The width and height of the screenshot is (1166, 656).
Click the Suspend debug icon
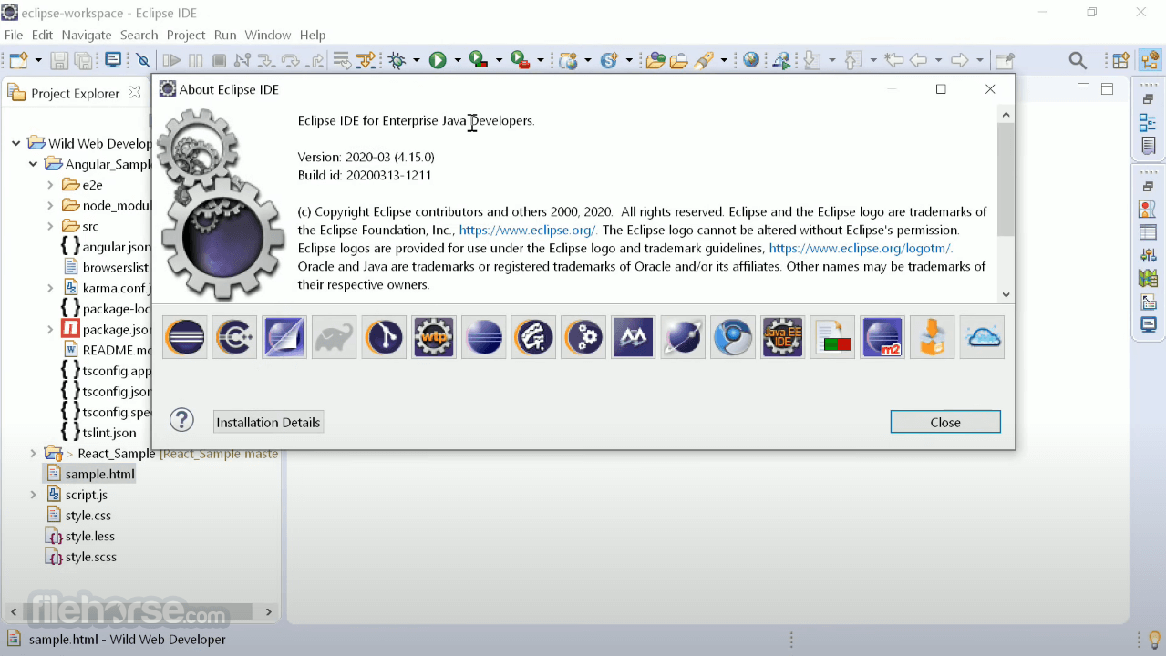point(196,61)
